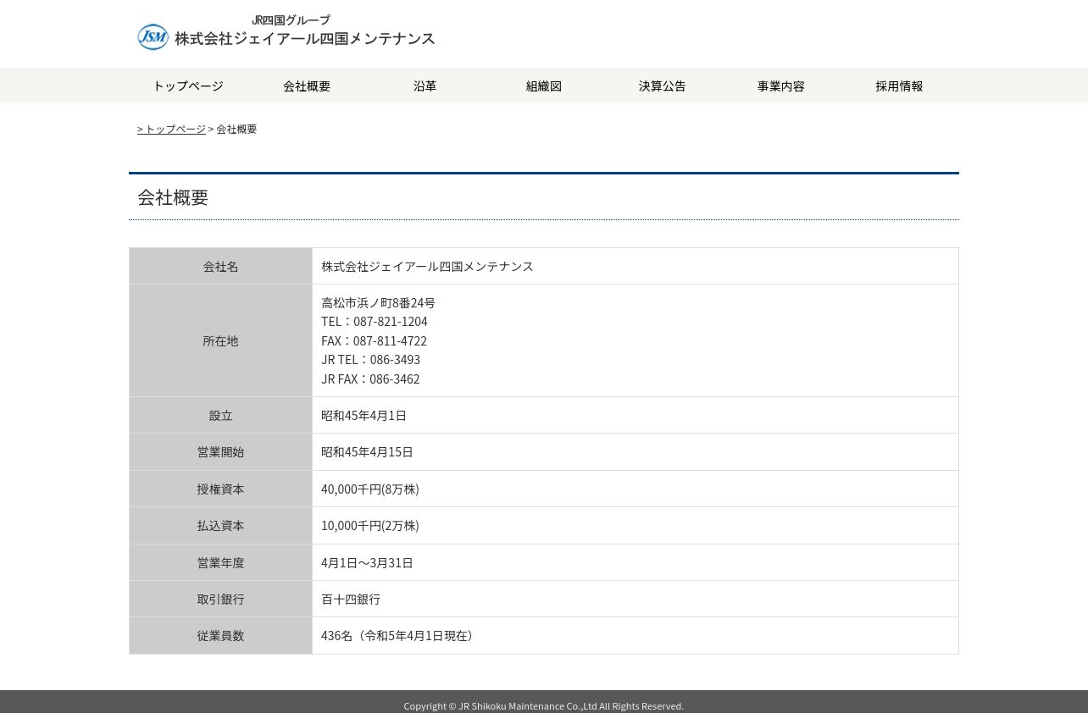Click the JSM logo icon in header

point(153,36)
